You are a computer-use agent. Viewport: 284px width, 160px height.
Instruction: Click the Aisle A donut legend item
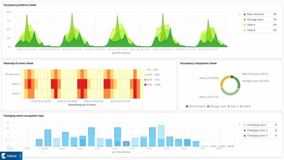coord(233,106)
